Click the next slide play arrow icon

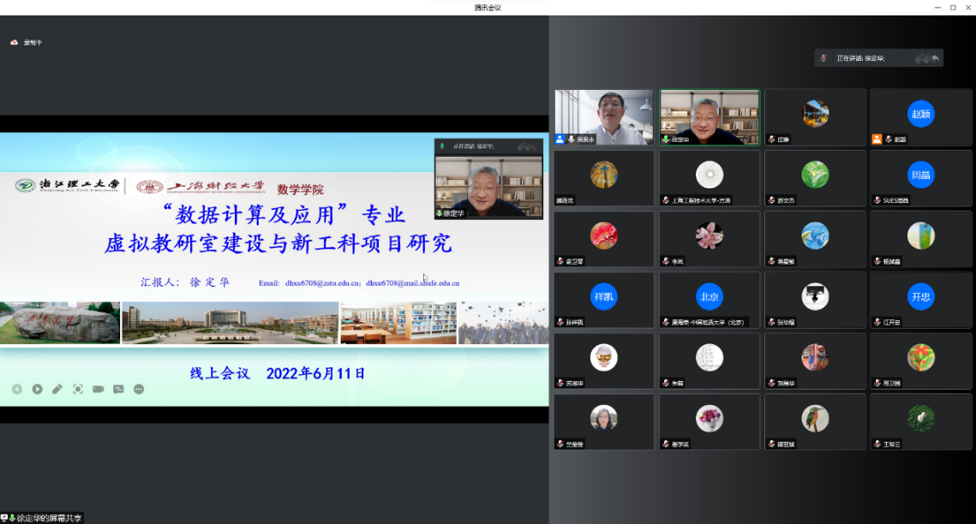click(38, 389)
